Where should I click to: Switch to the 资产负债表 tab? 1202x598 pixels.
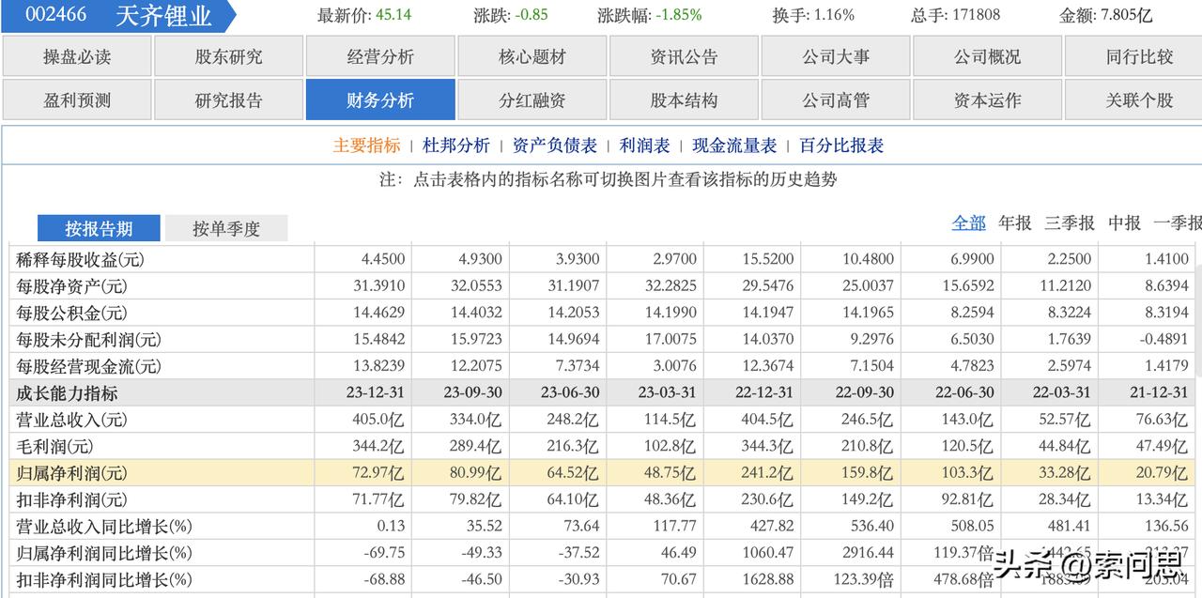[x=553, y=146]
